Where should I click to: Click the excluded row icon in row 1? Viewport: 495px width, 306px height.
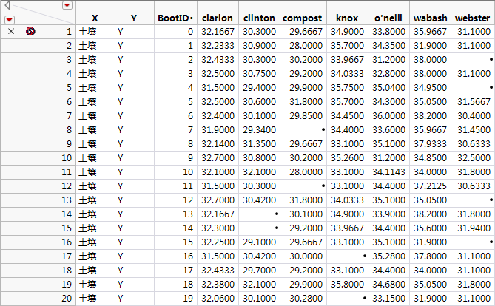pos(30,31)
